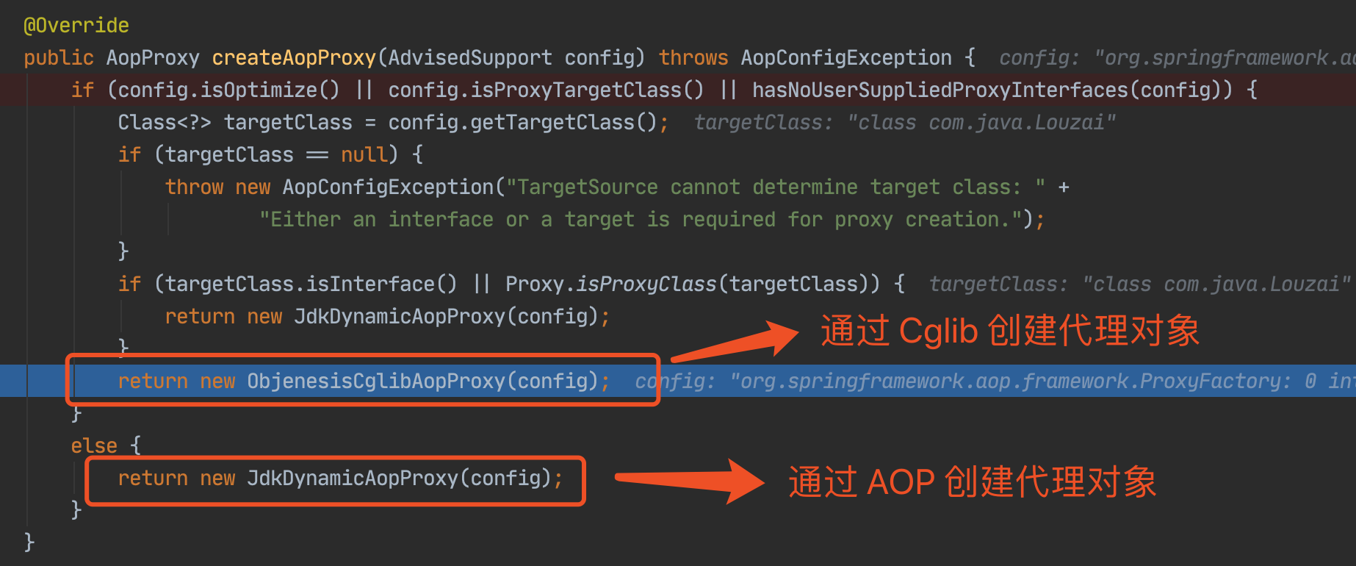Click the @Override annotation

coord(76,26)
